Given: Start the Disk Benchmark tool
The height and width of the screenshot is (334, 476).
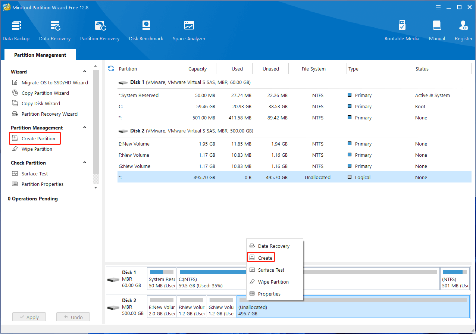Looking at the screenshot, I should pyautogui.click(x=146, y=30).
